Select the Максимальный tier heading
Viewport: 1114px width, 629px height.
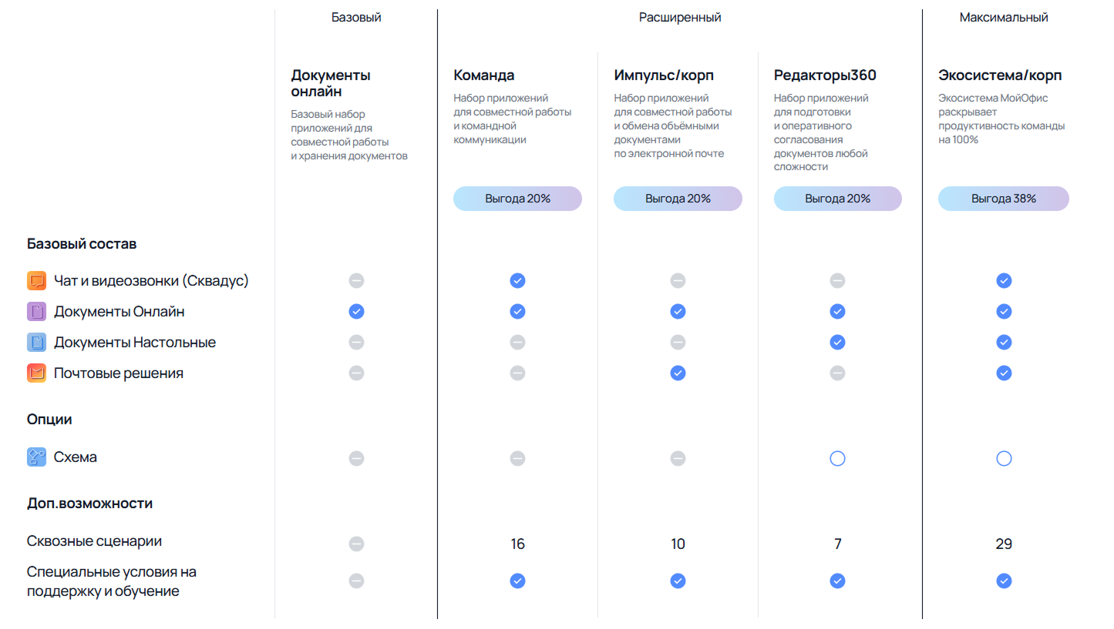pos(1004,18)
